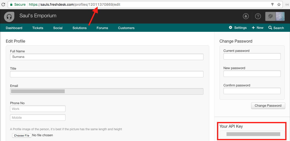Click the + New button
Image resolution: width=290 pixels, height=141 pixels.
[257, 28]
